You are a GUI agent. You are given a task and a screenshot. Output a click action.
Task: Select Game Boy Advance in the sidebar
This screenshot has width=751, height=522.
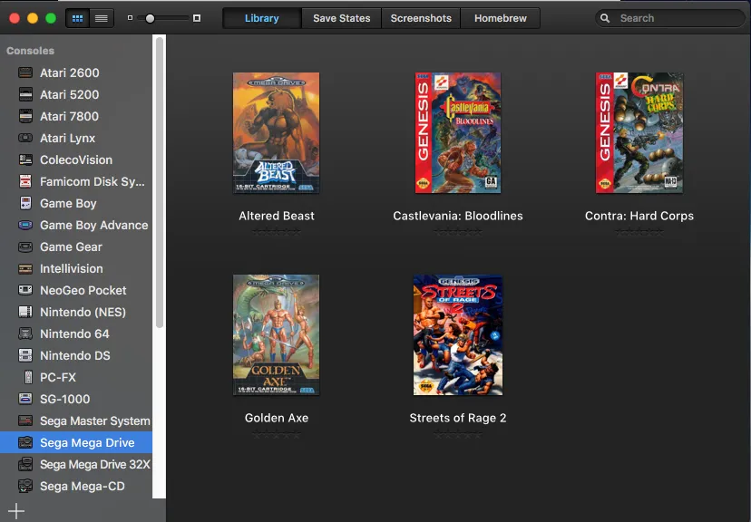(x=76, y=225)
